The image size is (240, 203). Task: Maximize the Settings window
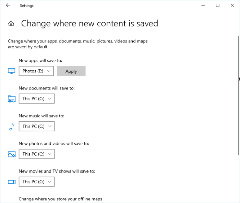click(x=217, y=5)
